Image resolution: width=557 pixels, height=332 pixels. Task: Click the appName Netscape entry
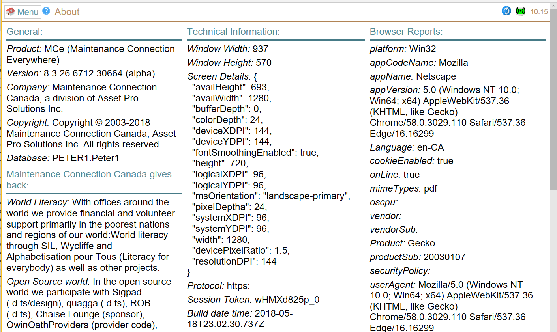click(x=413, y=76)
